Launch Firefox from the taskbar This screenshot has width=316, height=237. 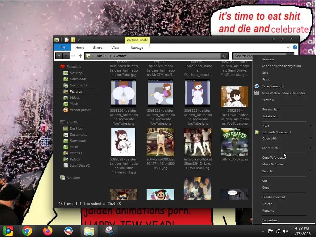[48, 231]
